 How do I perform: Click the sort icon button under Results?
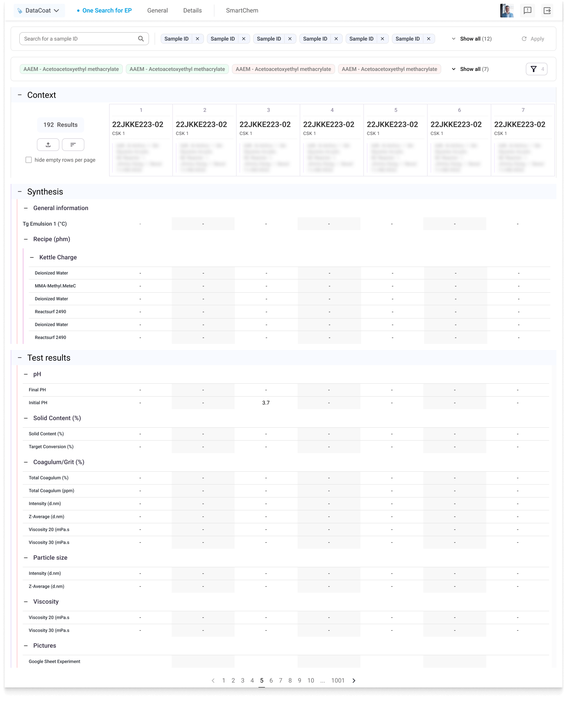click(x=73, y=145)
